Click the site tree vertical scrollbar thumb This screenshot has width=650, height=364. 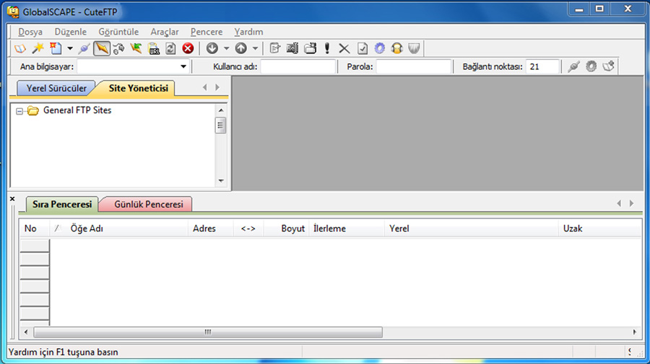[220, 125]
